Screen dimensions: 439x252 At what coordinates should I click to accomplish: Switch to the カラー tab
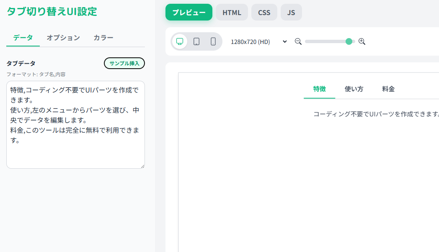point(103,38)
